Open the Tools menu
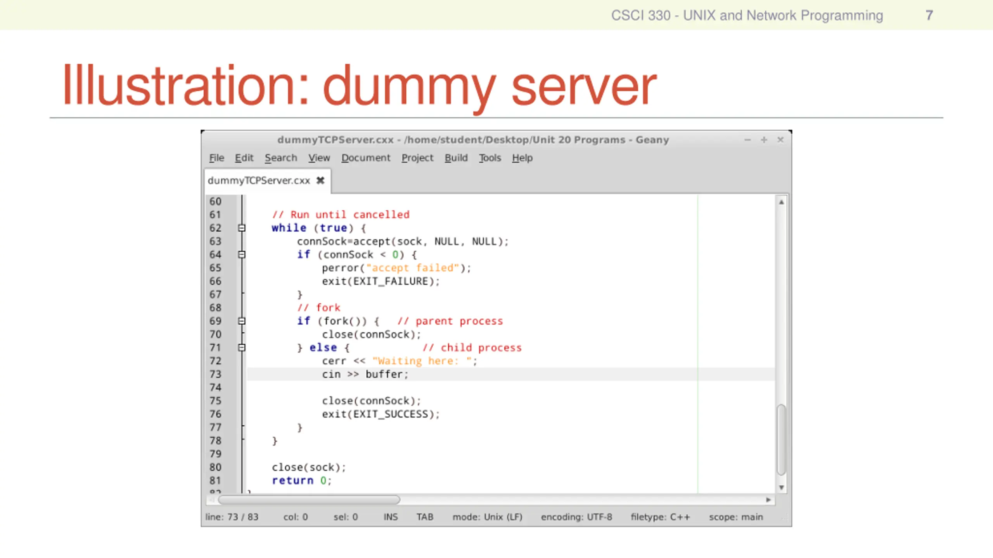 click(x=490, y=158)
